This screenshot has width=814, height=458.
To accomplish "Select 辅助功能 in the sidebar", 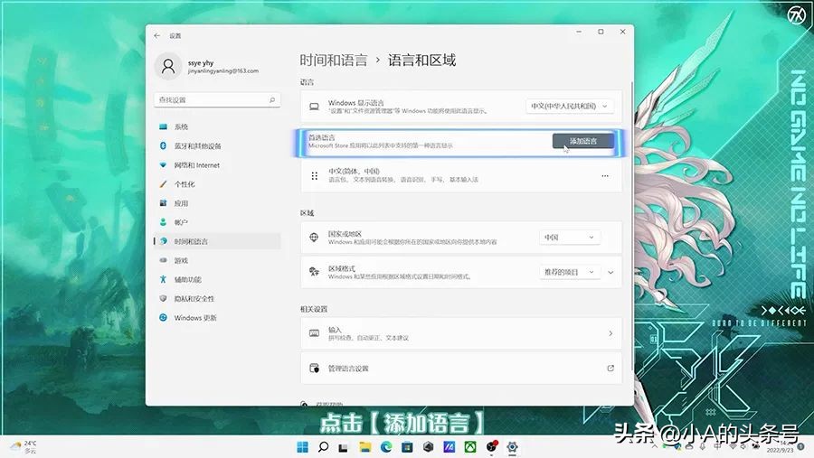I will 217,279.
